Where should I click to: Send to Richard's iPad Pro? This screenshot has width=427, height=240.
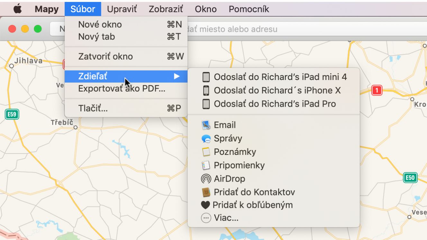(274, 104)
